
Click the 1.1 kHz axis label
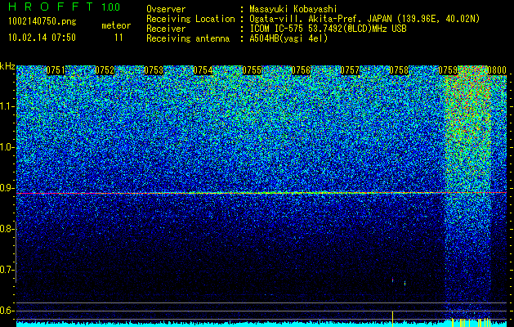(x=7, y=106)
